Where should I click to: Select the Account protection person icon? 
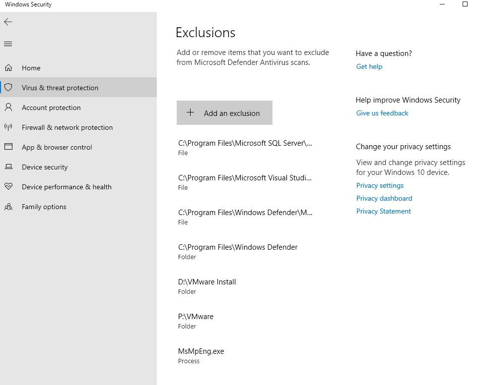[x=7, y=108]
